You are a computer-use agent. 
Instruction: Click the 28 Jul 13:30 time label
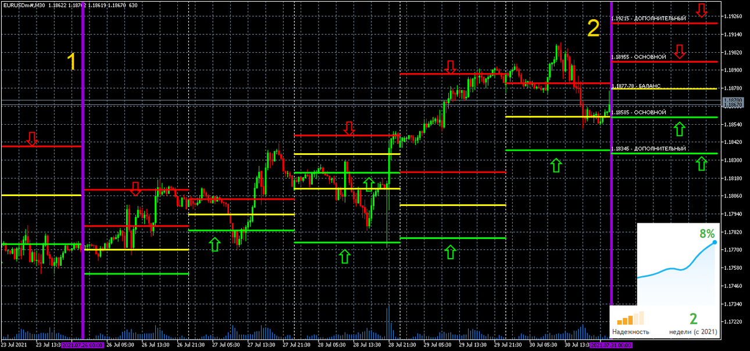coord(367,346)
